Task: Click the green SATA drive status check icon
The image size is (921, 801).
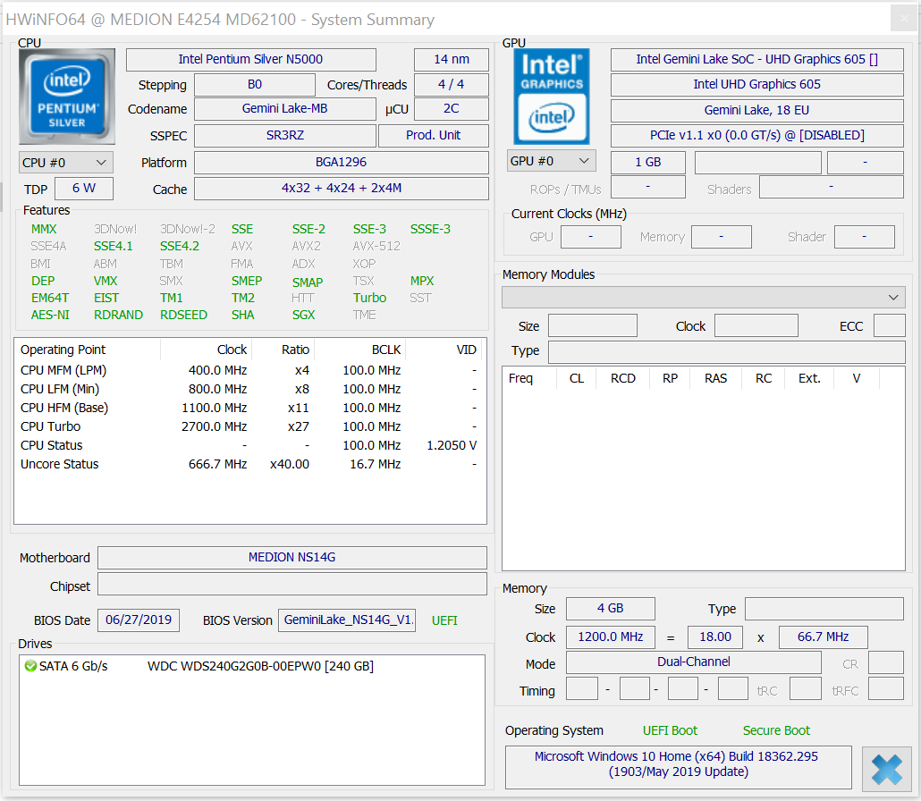Action: point(30,666)
